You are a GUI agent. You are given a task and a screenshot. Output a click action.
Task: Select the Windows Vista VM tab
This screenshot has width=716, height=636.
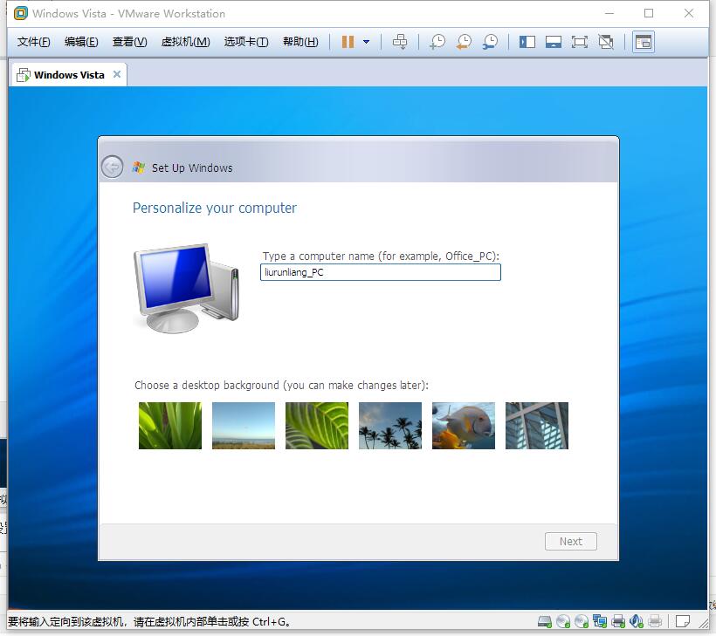click(68, 75)
